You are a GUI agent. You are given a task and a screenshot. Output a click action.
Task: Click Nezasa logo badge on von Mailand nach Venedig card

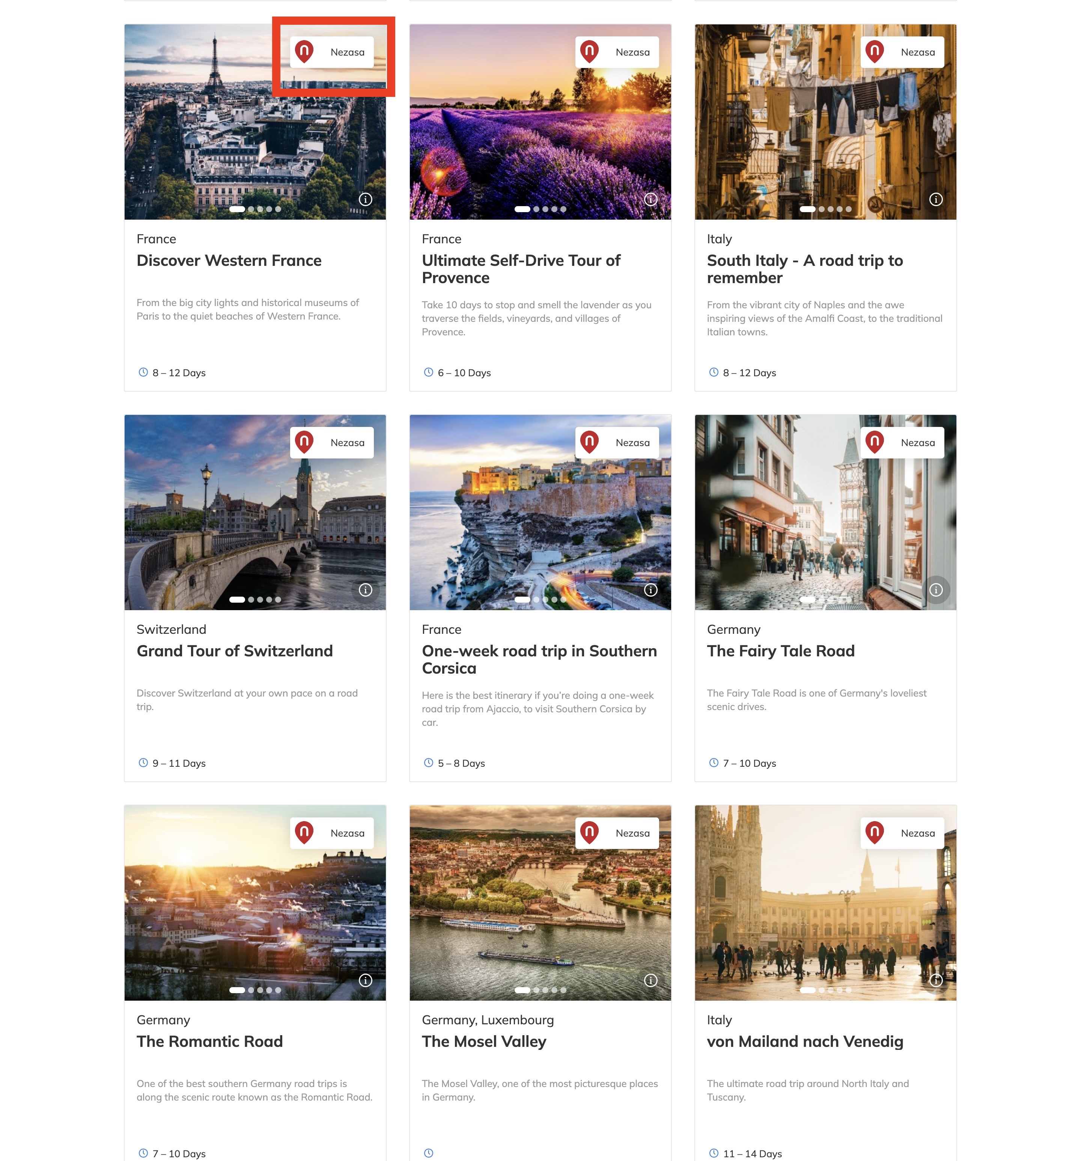point(902,833)
